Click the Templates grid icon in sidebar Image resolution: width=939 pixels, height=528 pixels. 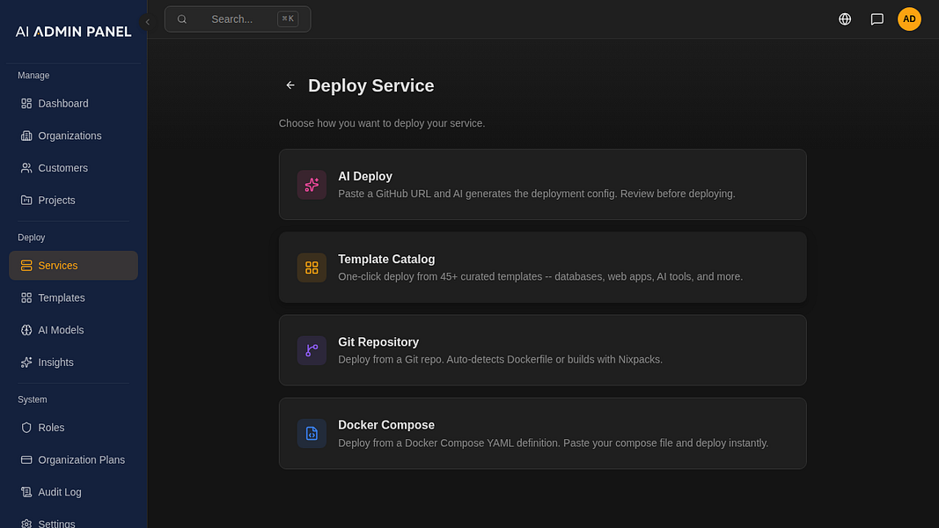(x=26, y=297)
